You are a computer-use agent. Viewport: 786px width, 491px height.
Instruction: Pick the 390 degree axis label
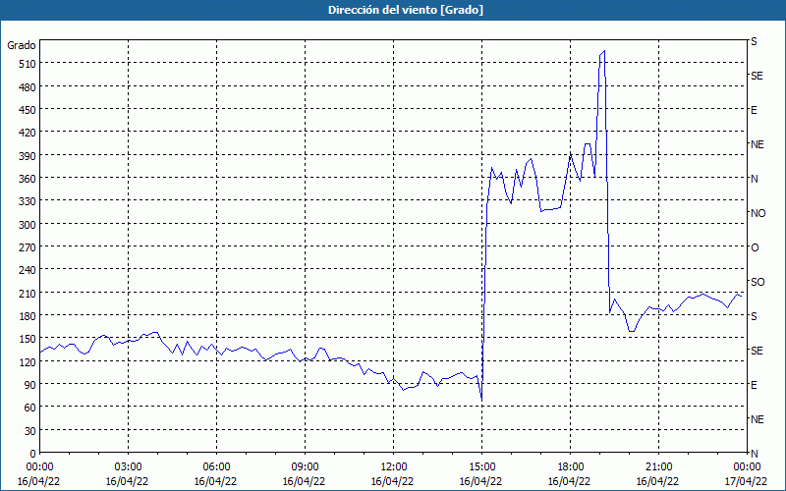(27, 156)
